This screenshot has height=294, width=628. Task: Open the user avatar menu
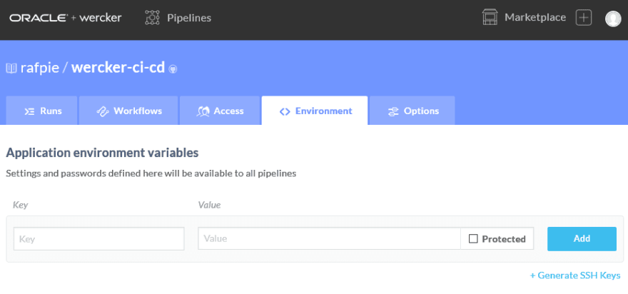pyautogui.click(x=613, y=19)
